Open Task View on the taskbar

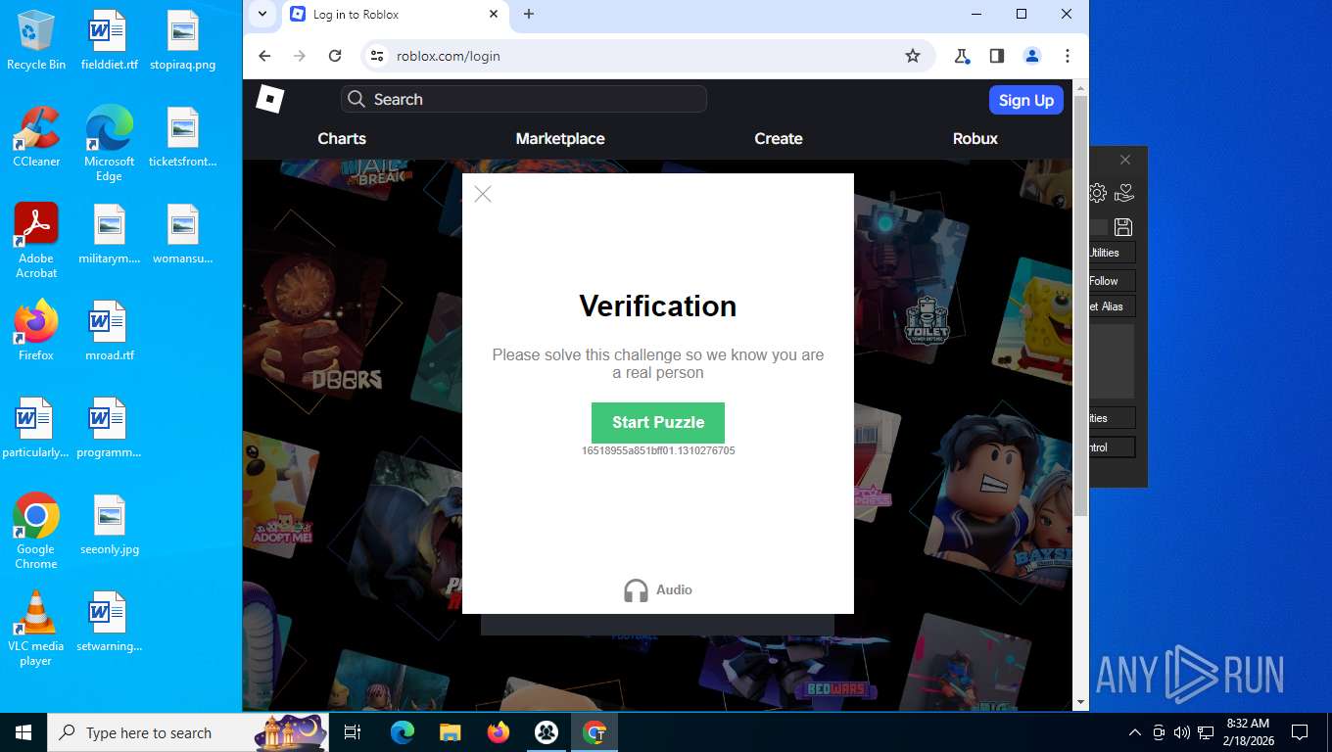point(353,732)
